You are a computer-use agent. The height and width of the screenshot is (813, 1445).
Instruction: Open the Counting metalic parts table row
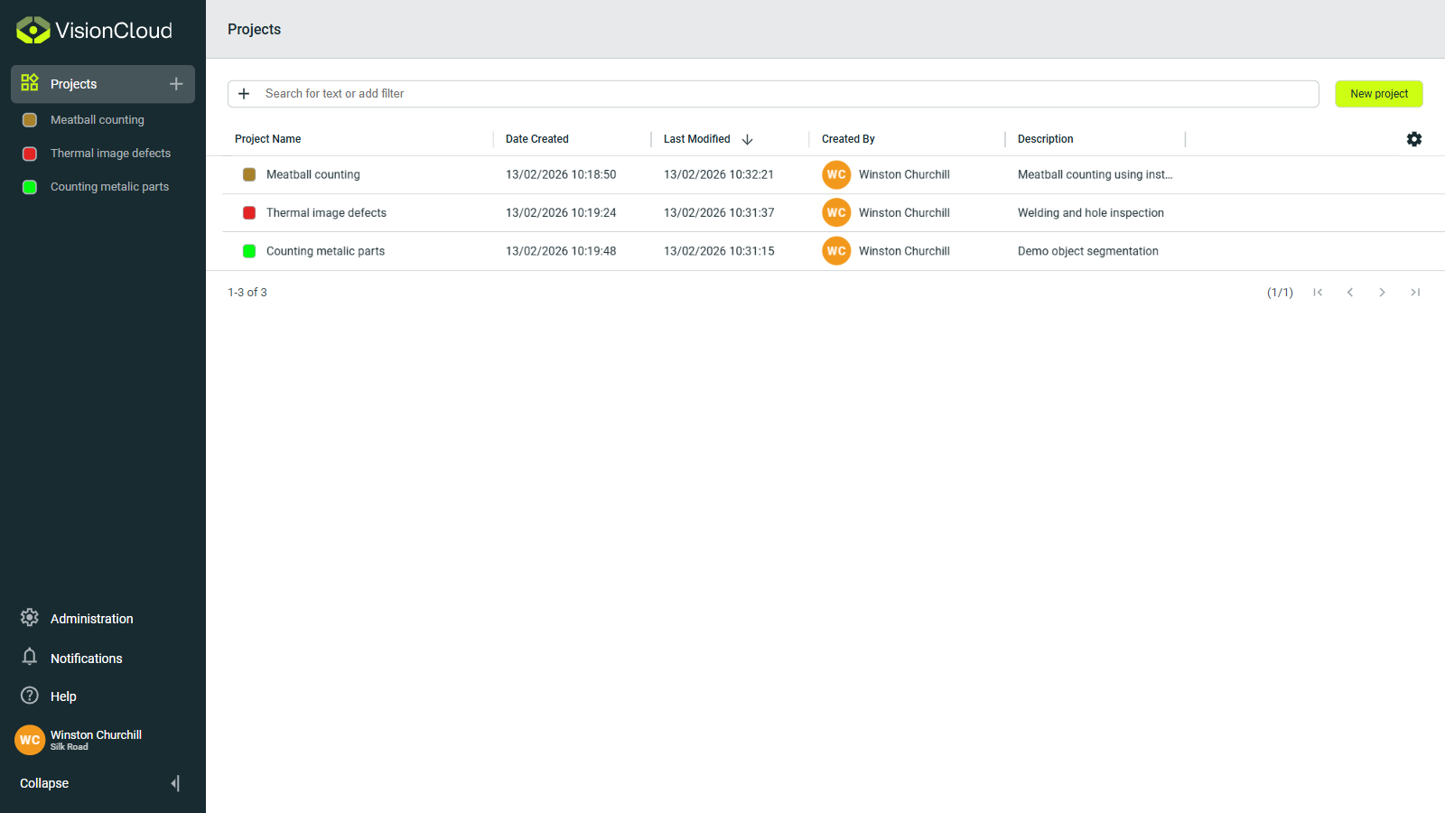pyautogui.click(x=325, y=251)
